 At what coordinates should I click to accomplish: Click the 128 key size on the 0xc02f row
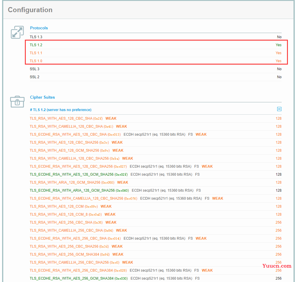point(279,174)
